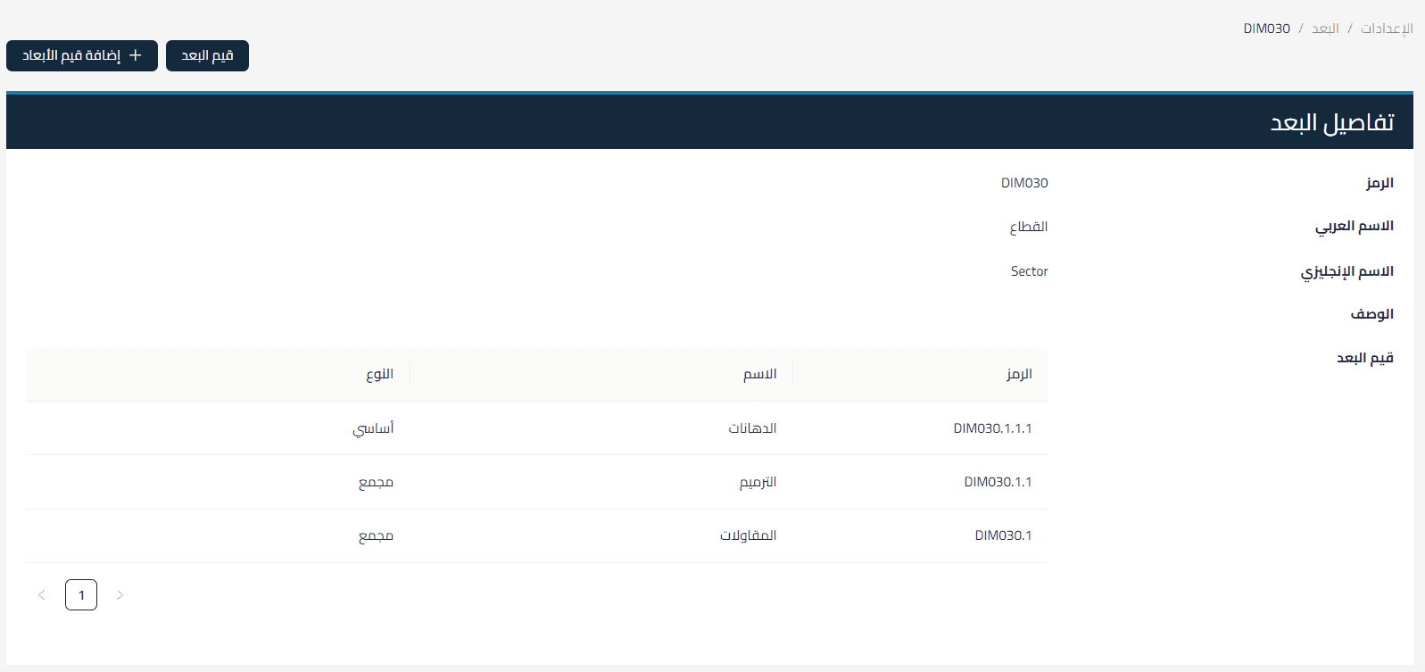Click the 'الوصف' field label
Screen dimensions: 1425x672
click(x=1371, y=314)
